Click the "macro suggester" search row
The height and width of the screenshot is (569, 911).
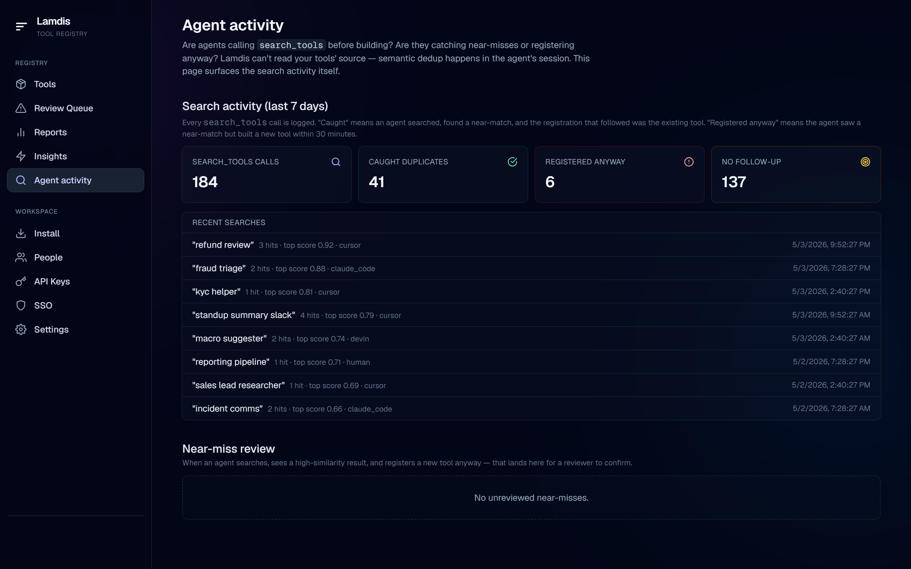pos(531,338)
